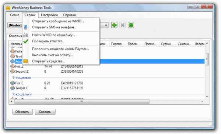This screenshot has height=134, width=221.
Task: Choose Пополнить кошелек чеком Paymer
Action: [60, 49]
